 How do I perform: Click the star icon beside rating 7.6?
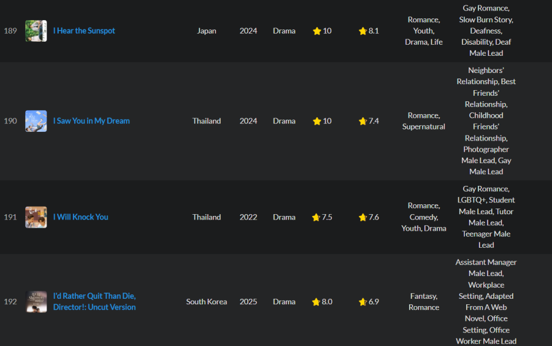pyautogui.click(x=362, y=217)
